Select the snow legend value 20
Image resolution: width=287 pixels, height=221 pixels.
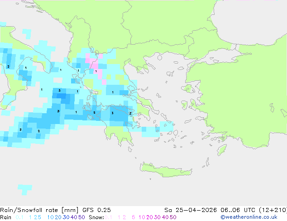[x=149, y=217]
